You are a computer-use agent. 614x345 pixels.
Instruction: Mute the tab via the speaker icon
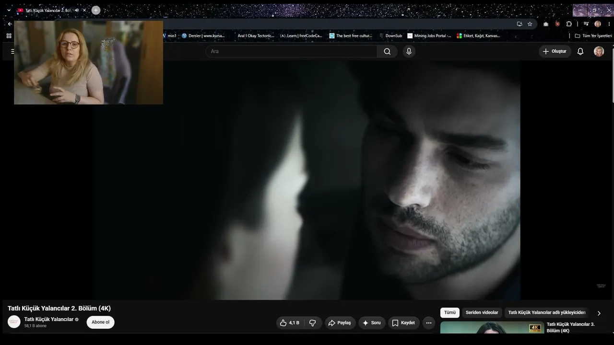point(77,10)
